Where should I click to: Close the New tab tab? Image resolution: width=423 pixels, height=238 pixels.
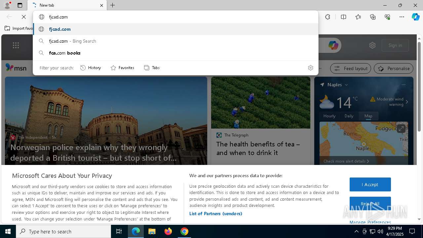coord(101,5)
